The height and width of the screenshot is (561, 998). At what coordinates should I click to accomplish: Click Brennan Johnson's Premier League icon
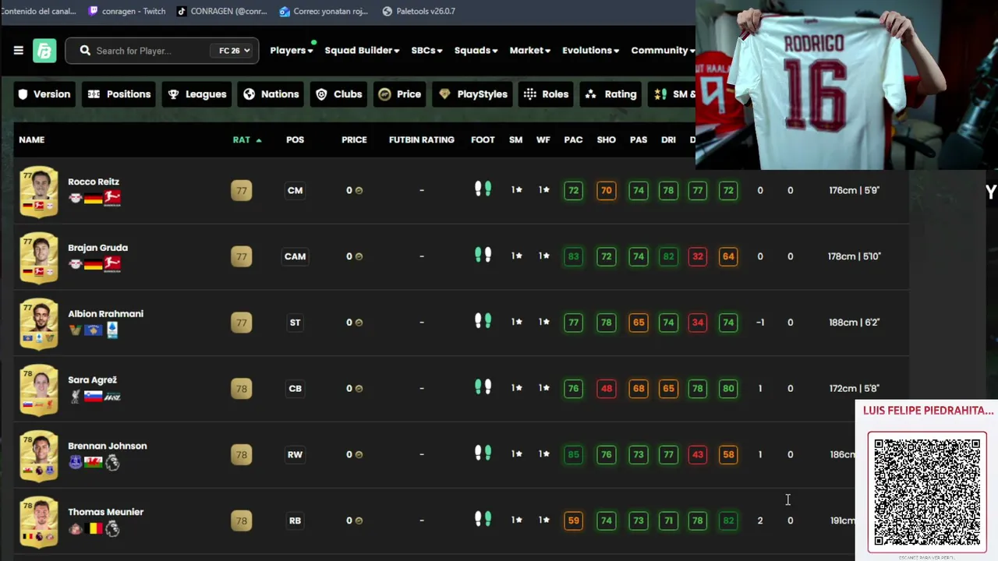click(112, 463)
